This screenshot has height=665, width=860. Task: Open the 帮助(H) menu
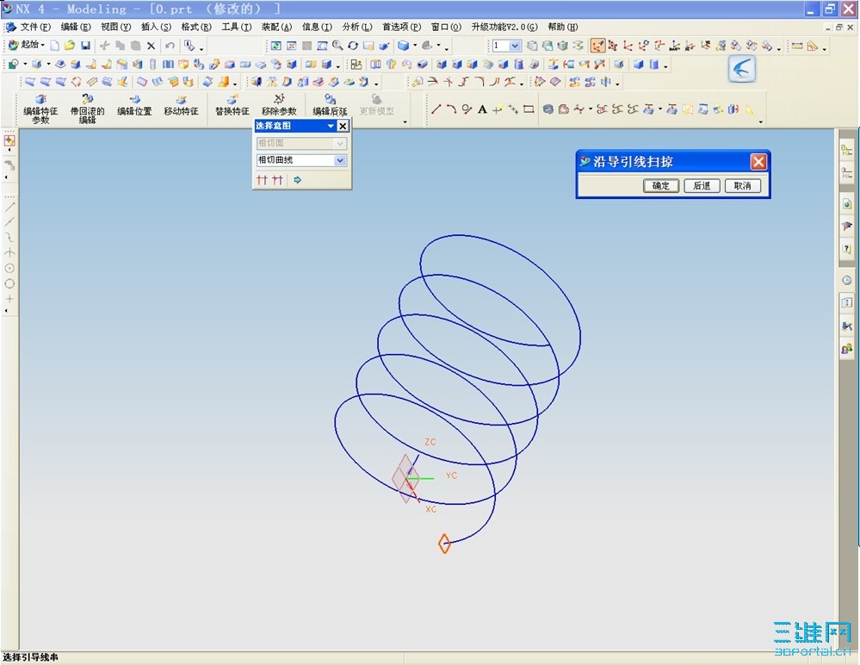click(563, 27)
